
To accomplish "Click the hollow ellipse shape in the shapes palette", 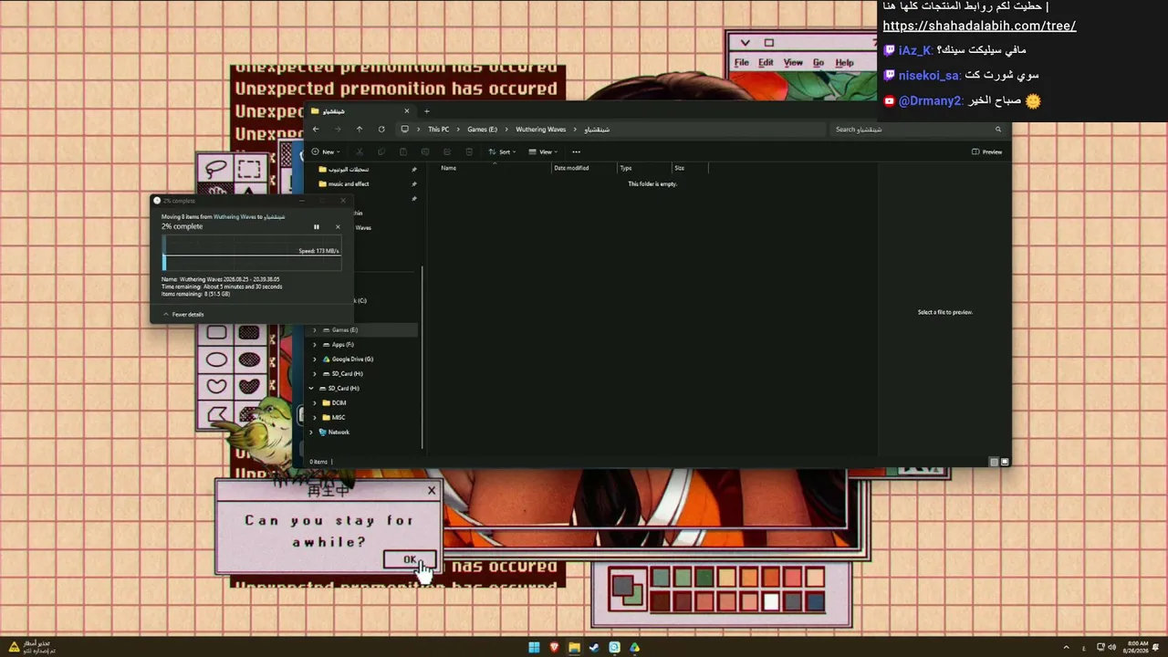I will tap(216, 360).
